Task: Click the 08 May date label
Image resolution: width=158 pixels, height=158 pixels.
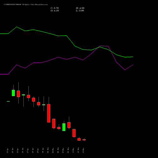Action: coord(68,150)
